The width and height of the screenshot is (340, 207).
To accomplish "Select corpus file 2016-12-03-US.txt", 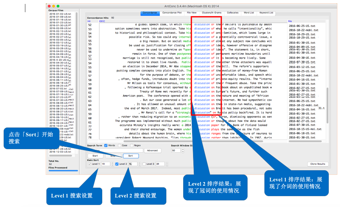I will pos(60,152).
